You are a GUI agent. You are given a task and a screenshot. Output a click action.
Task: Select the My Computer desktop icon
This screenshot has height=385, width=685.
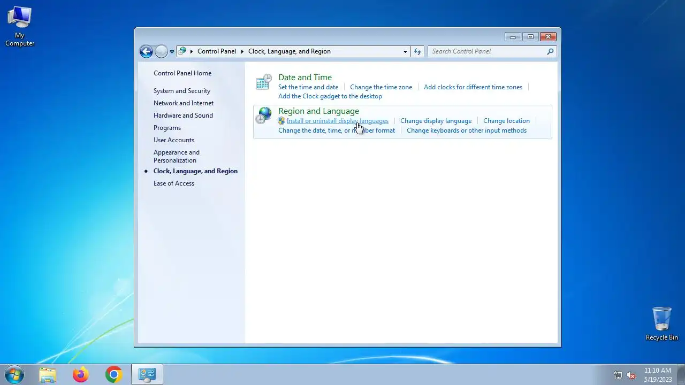point(20,27)
